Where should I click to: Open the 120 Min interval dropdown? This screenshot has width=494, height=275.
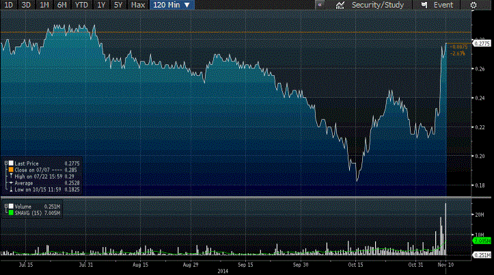point(171,5)
